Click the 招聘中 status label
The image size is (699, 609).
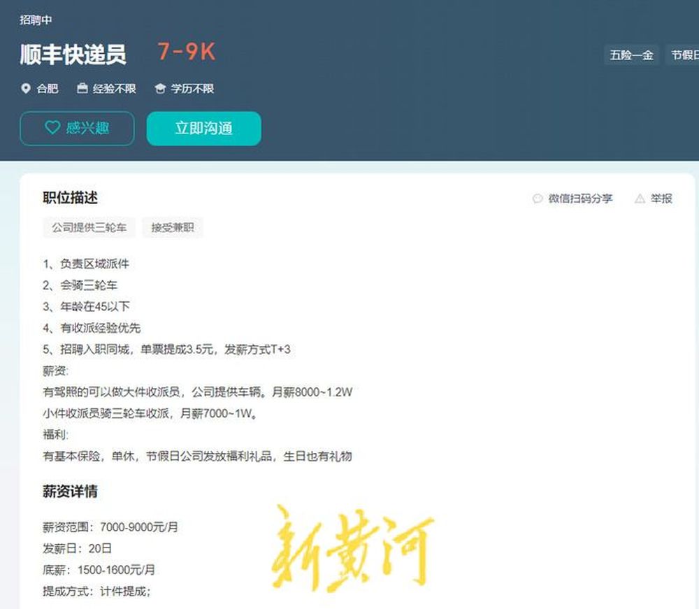[36, 20]
